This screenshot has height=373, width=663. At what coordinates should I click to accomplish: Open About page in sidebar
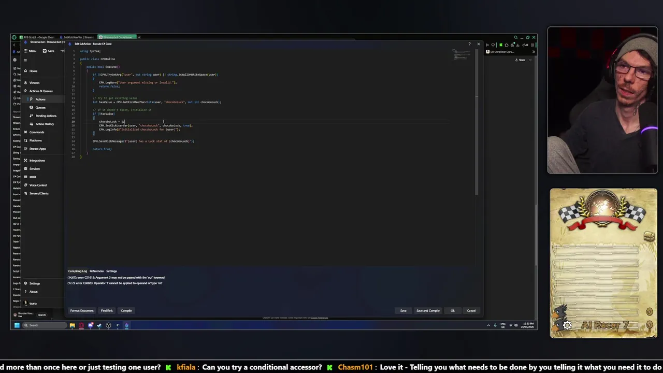[x=33, y=292]
